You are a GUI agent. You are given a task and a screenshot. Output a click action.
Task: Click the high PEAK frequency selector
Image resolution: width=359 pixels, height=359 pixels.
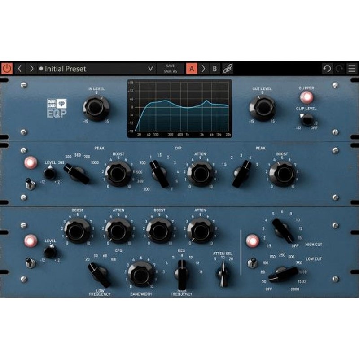[241, 174]
